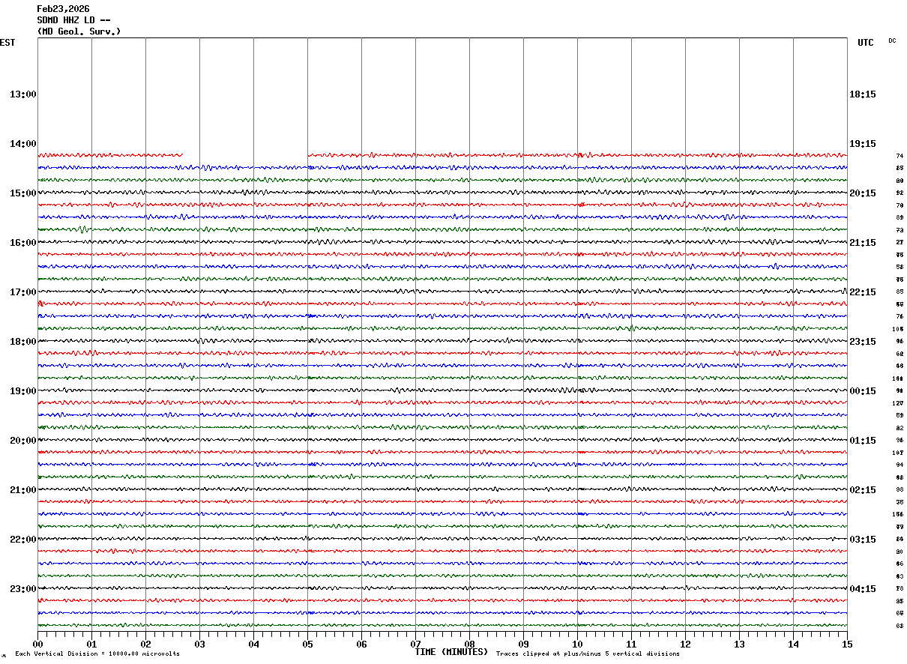Select the 13:00 EST time label
907x664 pixels.
23,94
